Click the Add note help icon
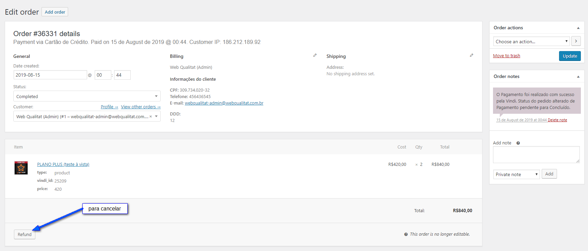The height and width of the screenshot is (251, 588). [518, 143]
